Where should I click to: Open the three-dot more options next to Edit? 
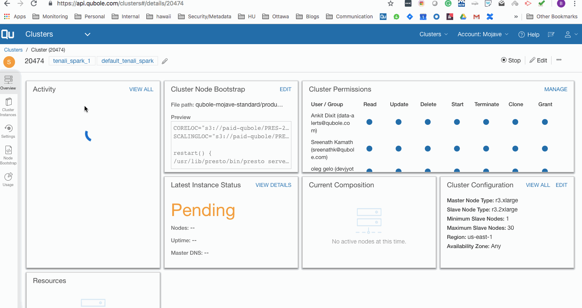click(559, 60)
